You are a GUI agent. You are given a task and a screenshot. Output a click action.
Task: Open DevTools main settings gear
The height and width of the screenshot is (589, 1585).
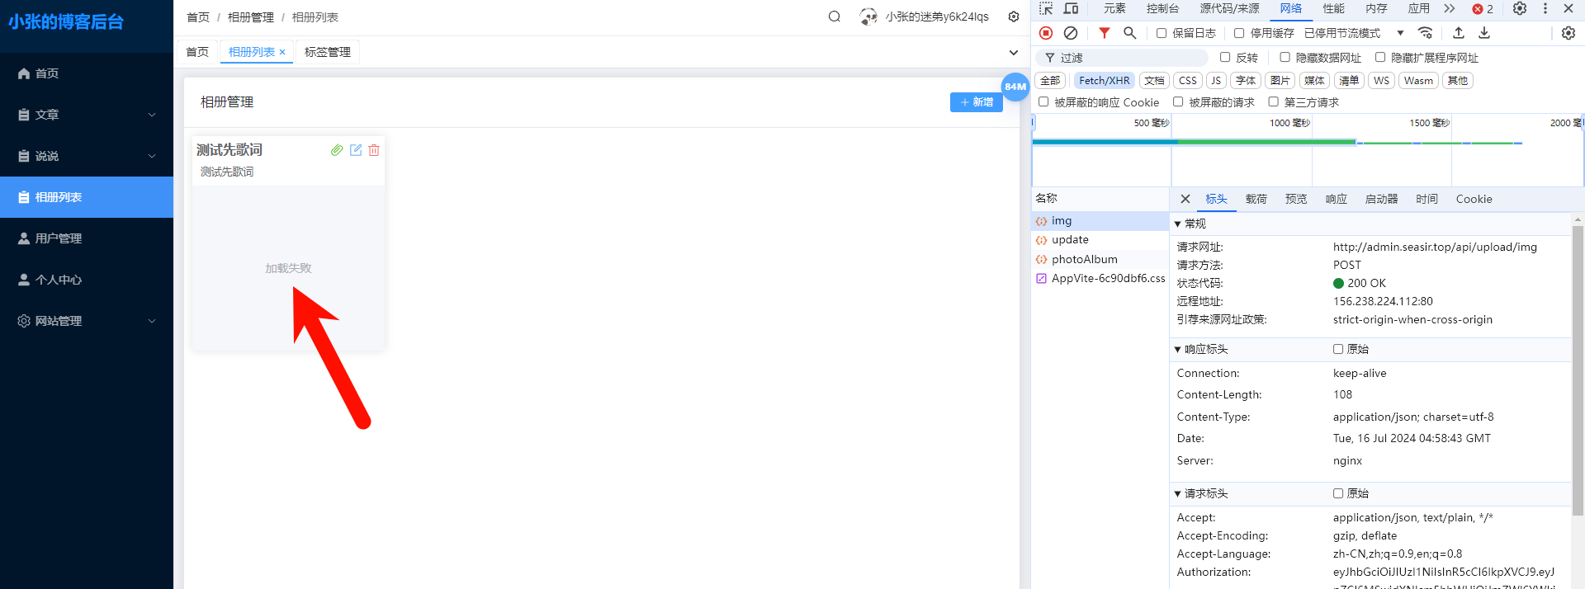(1520, 8)
